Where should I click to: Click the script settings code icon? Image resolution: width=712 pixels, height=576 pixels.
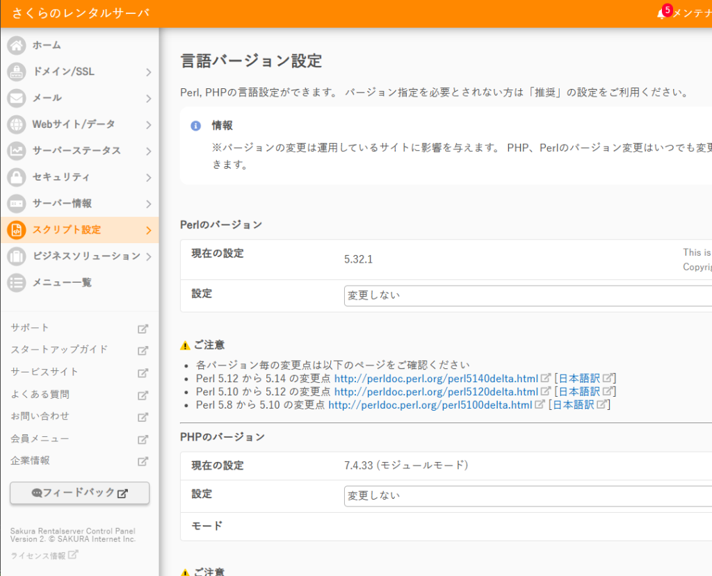click(17, 230)
